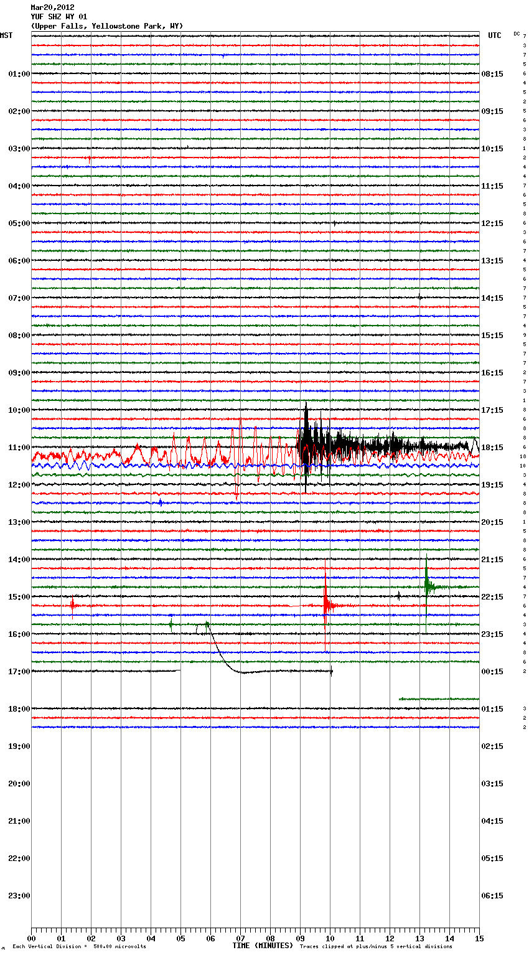Select the 23:00 MST time label
Image resolution: width=529 pixels, height=955 pixels.
point(19,896)
